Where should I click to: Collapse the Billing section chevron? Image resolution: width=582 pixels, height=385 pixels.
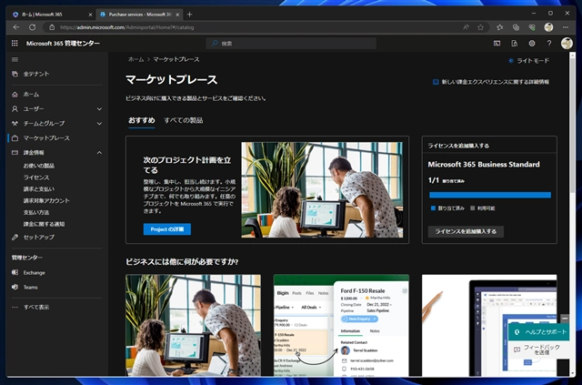tap(99, 153)
